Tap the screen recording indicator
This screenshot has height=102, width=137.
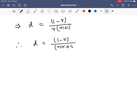tap(120, 1)
